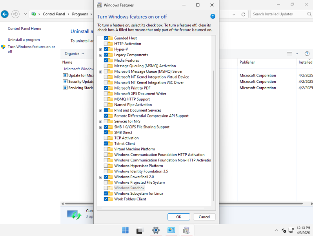This screenshot has height=236, width=313.
Task: Expand SMB 1.0/CIFS File Sharing Support node
Action: pyautogui.click(x=100, y=127)
